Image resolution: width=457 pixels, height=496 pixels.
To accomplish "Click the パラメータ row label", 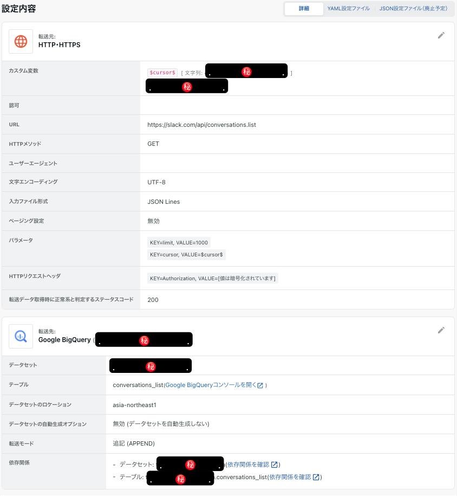I will pyautogui.click(x=21, y=240).
